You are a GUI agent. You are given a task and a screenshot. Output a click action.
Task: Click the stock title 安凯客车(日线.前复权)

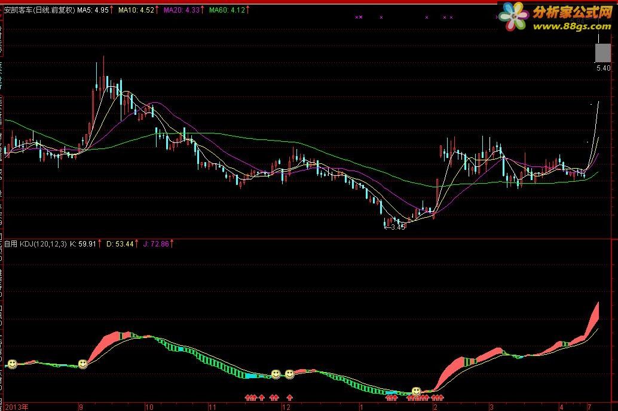39,10
